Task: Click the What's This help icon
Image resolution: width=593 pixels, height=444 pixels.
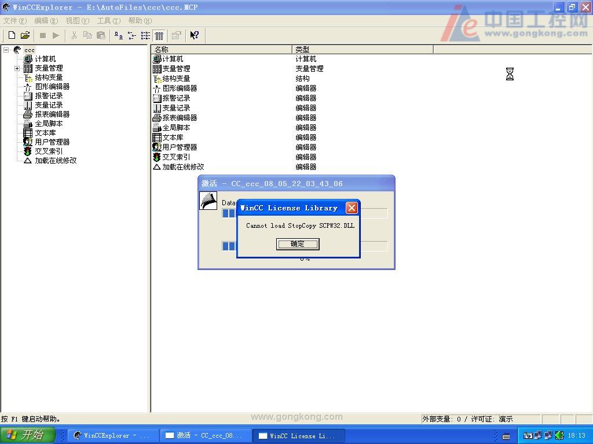Action: [x=195, y=35]
